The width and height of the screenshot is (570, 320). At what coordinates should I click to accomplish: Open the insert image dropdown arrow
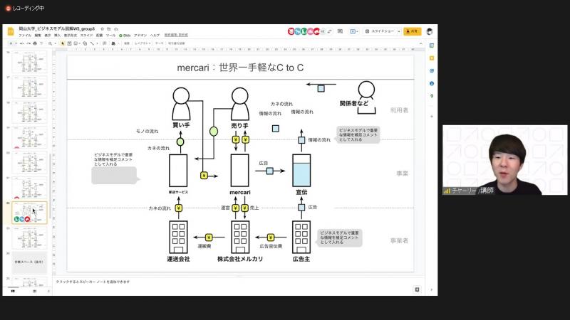(x=80, y=43)
